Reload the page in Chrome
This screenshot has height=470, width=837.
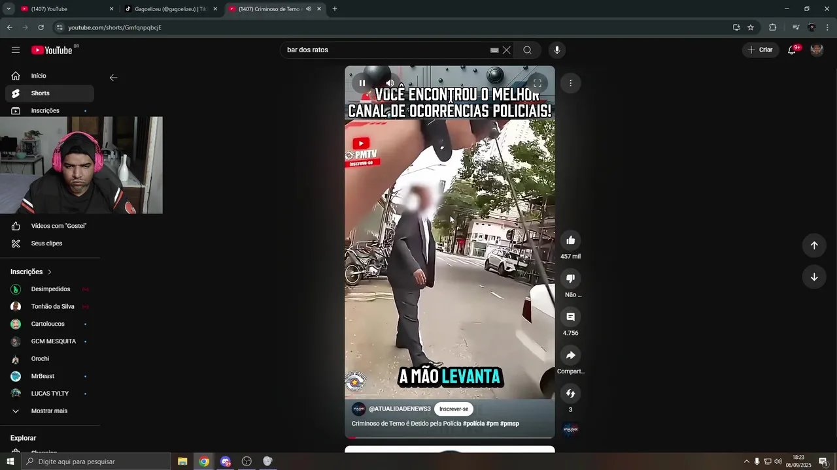[41, 27]
